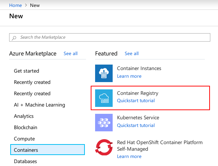Image resolution: width=218 pixels, height=166 pixels.
Task: Open the Databases category
Action: tap(26, 161)
